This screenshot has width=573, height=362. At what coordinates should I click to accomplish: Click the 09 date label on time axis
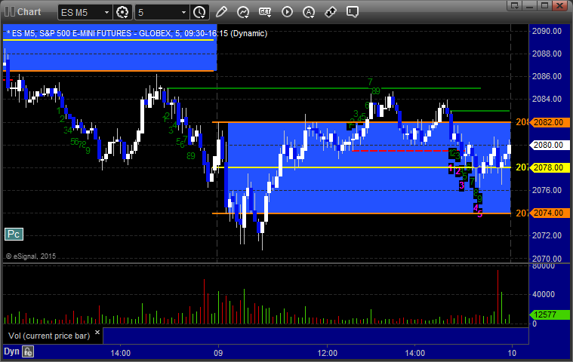[x=218, y=353]
